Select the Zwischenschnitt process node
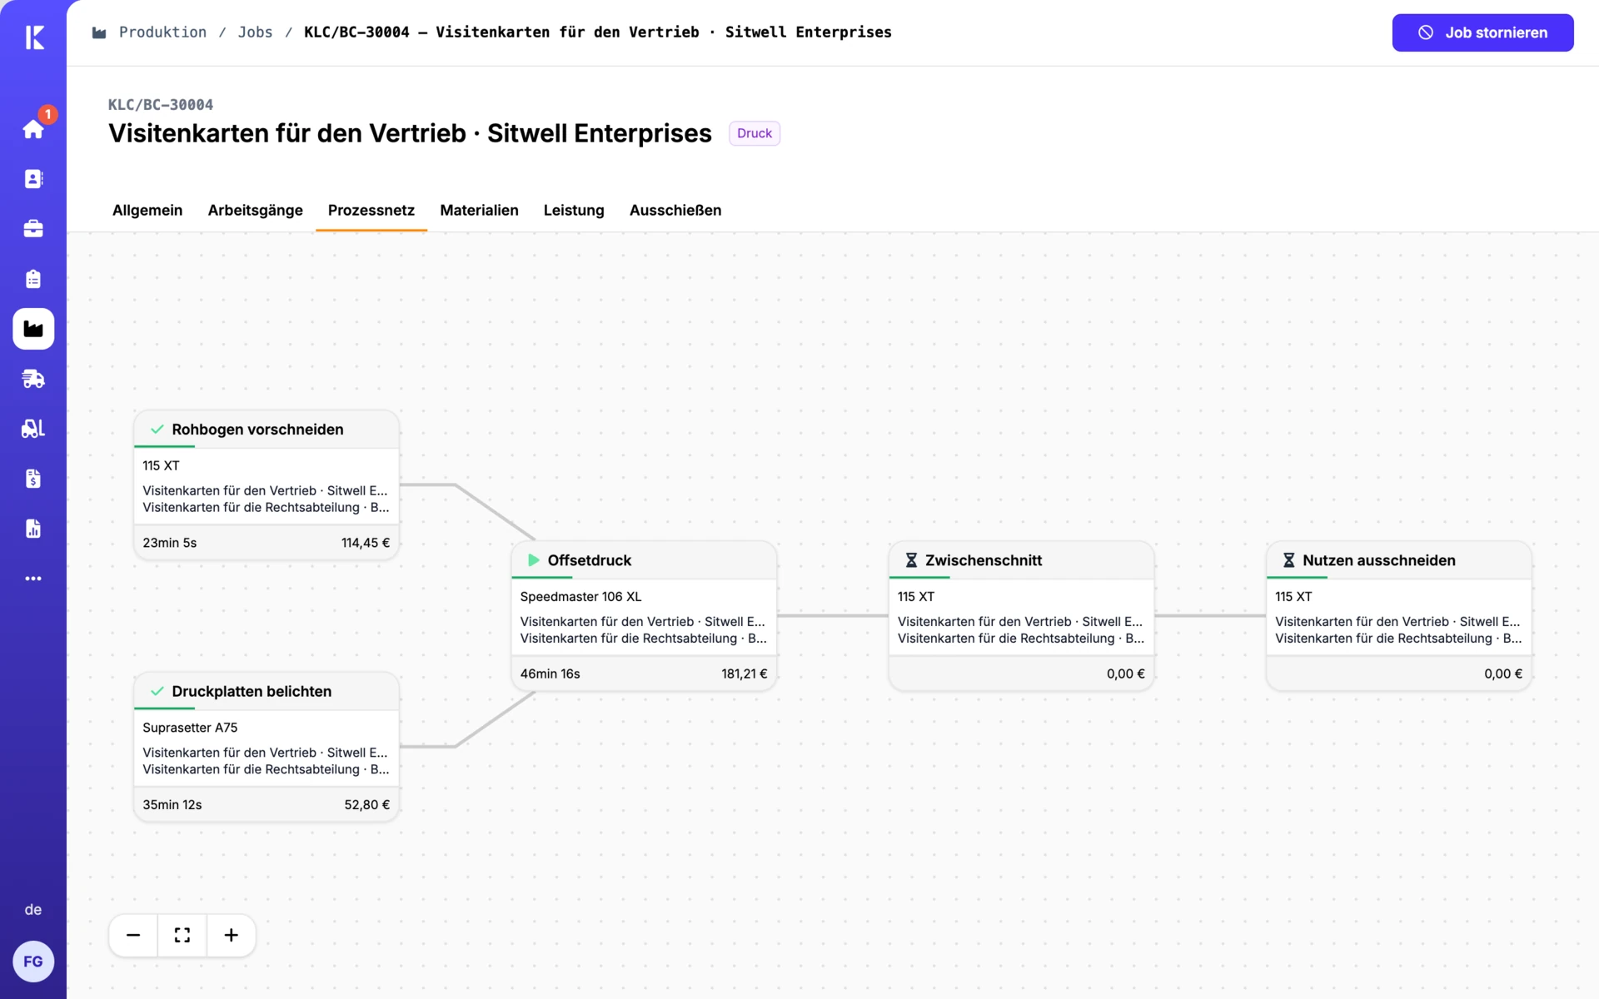1599x999 pixels. (x=1021, y=616)
